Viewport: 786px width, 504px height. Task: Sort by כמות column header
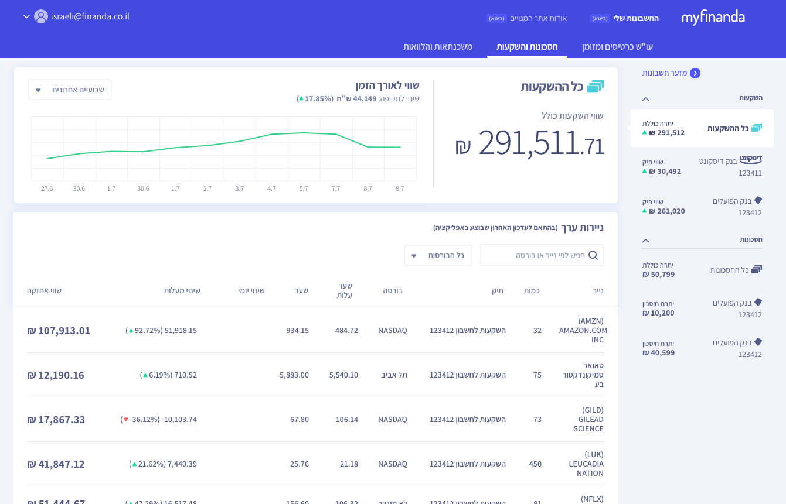532,290
